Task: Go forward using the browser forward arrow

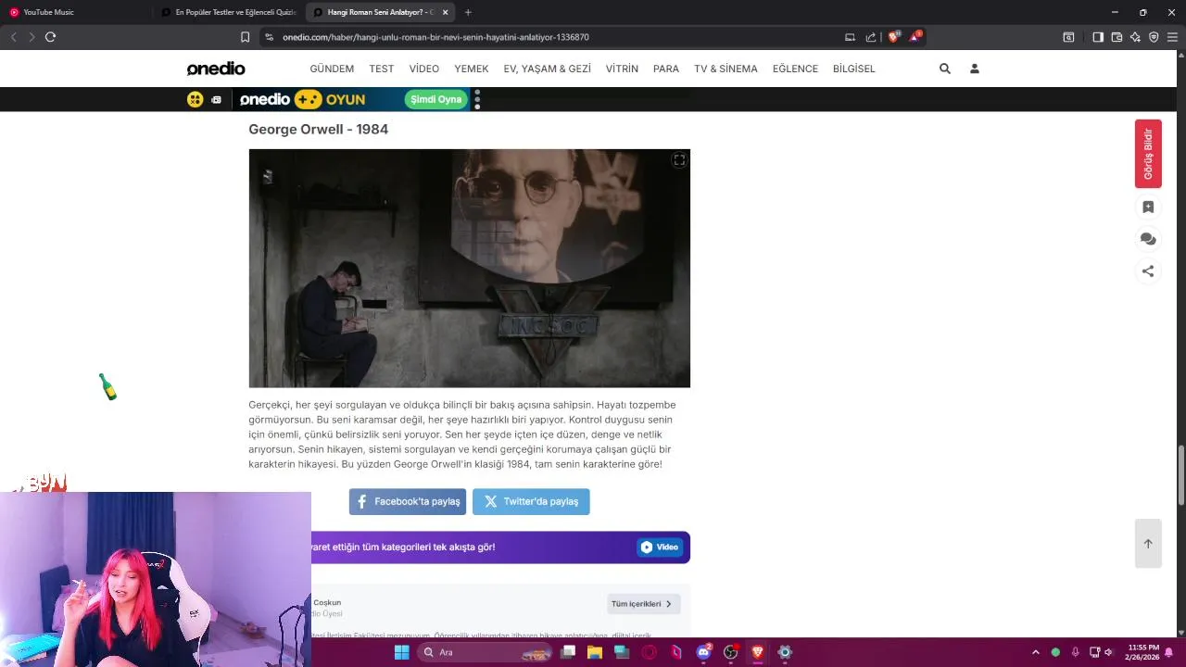Action: point(31,37)
